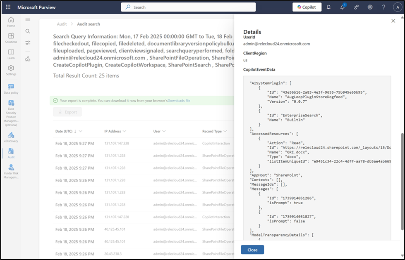The image size is (405, 260).
Task: Click the Total Result Count: 25 items text
Action: point(86,76)
